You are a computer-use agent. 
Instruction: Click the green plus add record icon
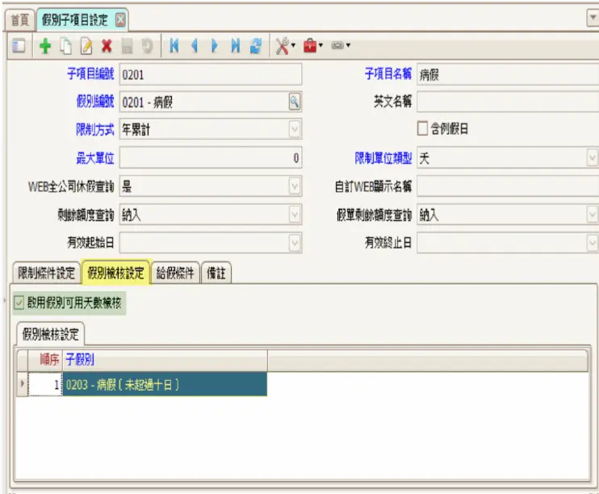(45, 48)
